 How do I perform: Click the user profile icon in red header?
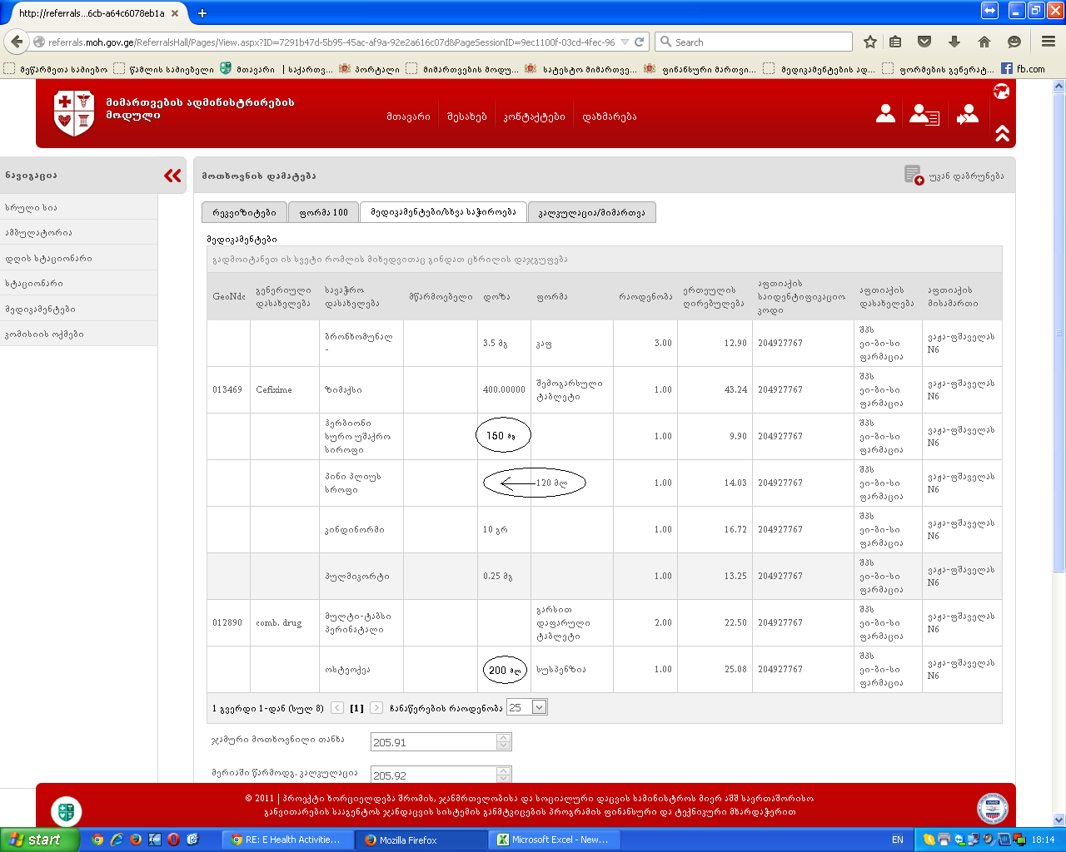(885, 114)
